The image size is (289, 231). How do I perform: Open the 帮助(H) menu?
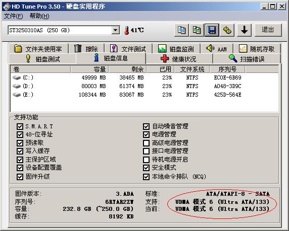tap(39, 16)
